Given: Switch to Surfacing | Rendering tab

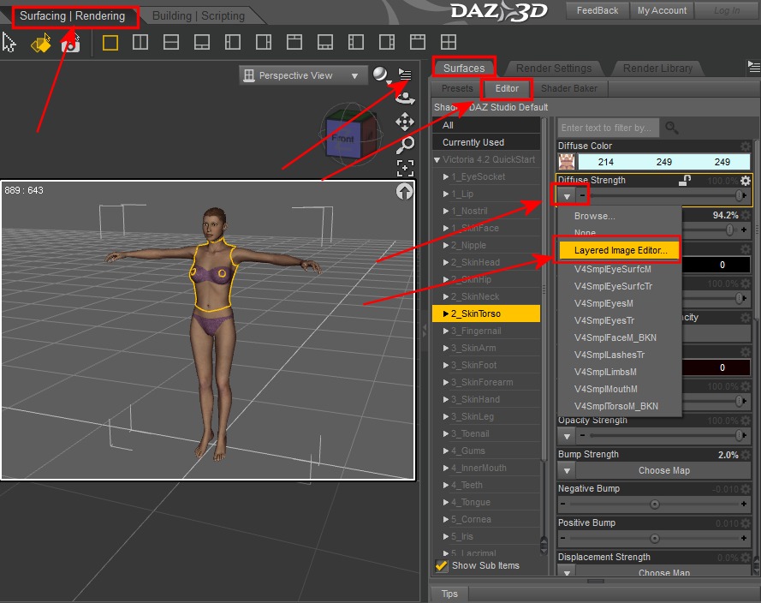Looking at the screenshot, I should 72,16.
